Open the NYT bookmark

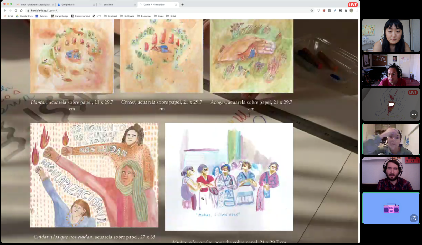point(97,16)
